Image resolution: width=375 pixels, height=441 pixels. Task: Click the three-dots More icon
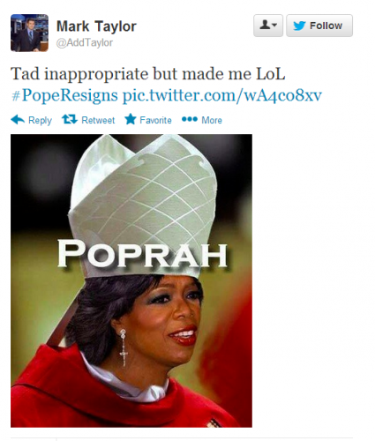pyautogui.click(x=190, y=119)
